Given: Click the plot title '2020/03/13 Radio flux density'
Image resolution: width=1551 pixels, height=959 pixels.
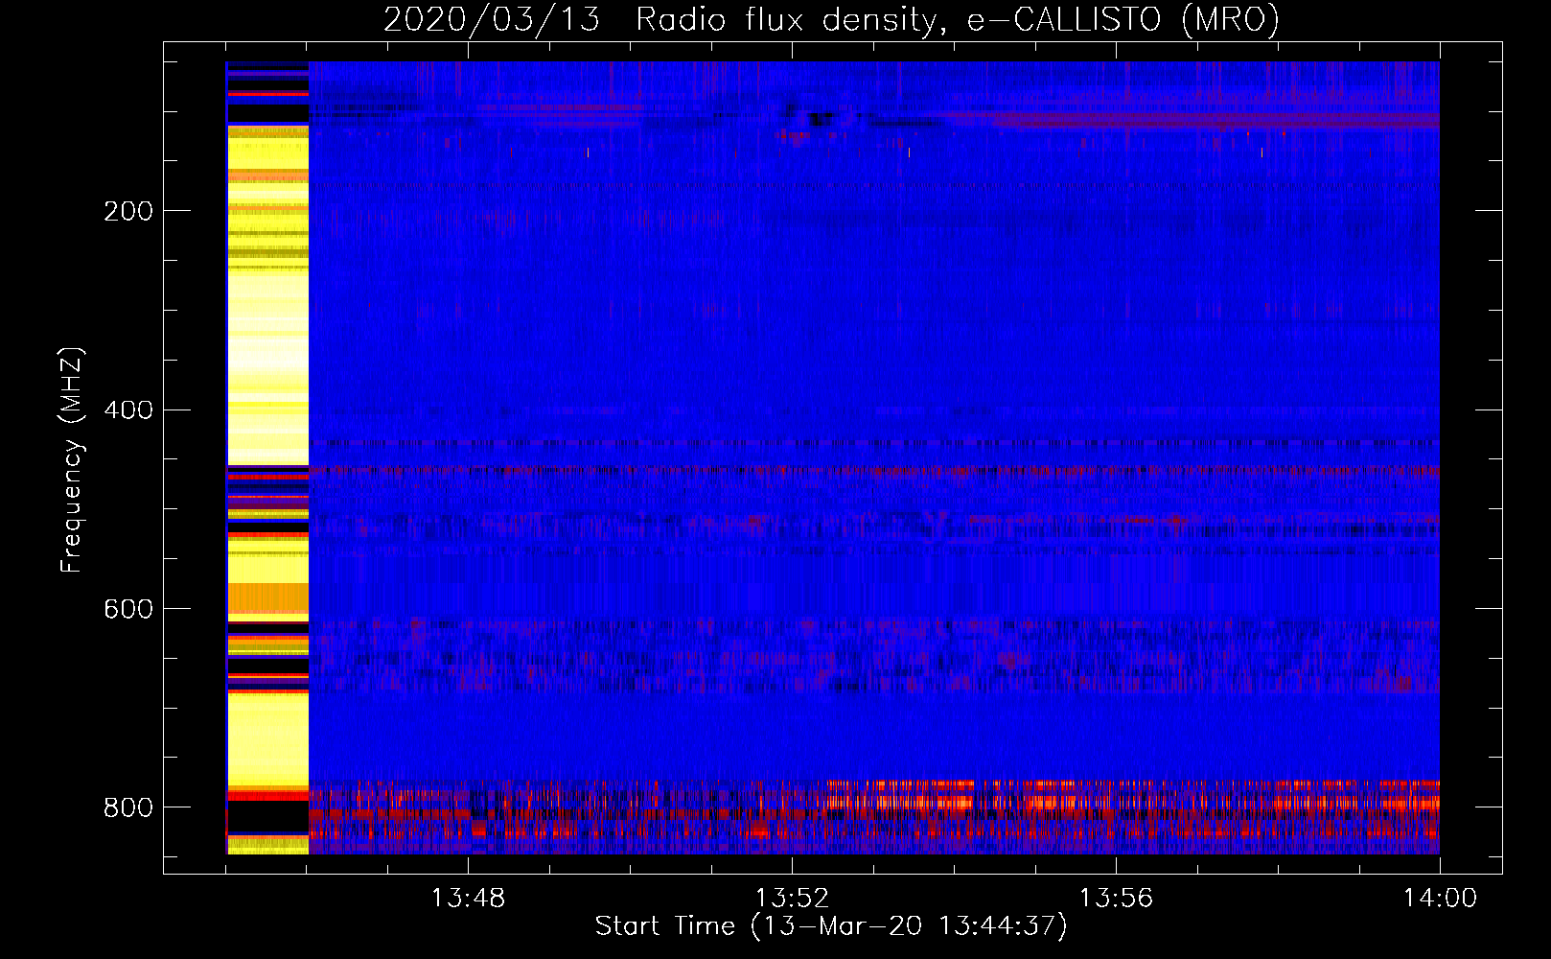Looking at the screenshot, I should (x=831, y=19).
